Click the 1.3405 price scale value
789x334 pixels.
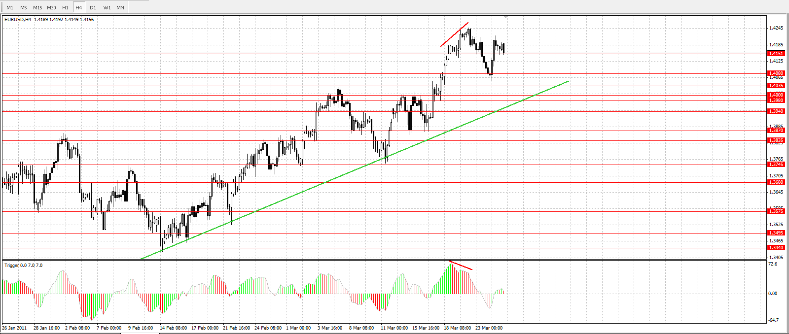point(776,257)
